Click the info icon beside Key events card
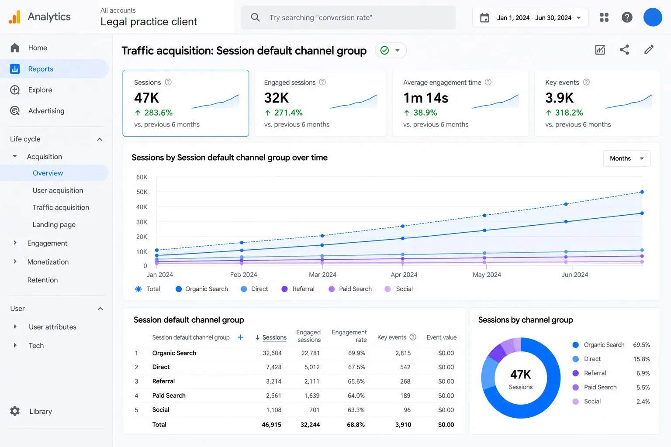 tap(586, 82)
